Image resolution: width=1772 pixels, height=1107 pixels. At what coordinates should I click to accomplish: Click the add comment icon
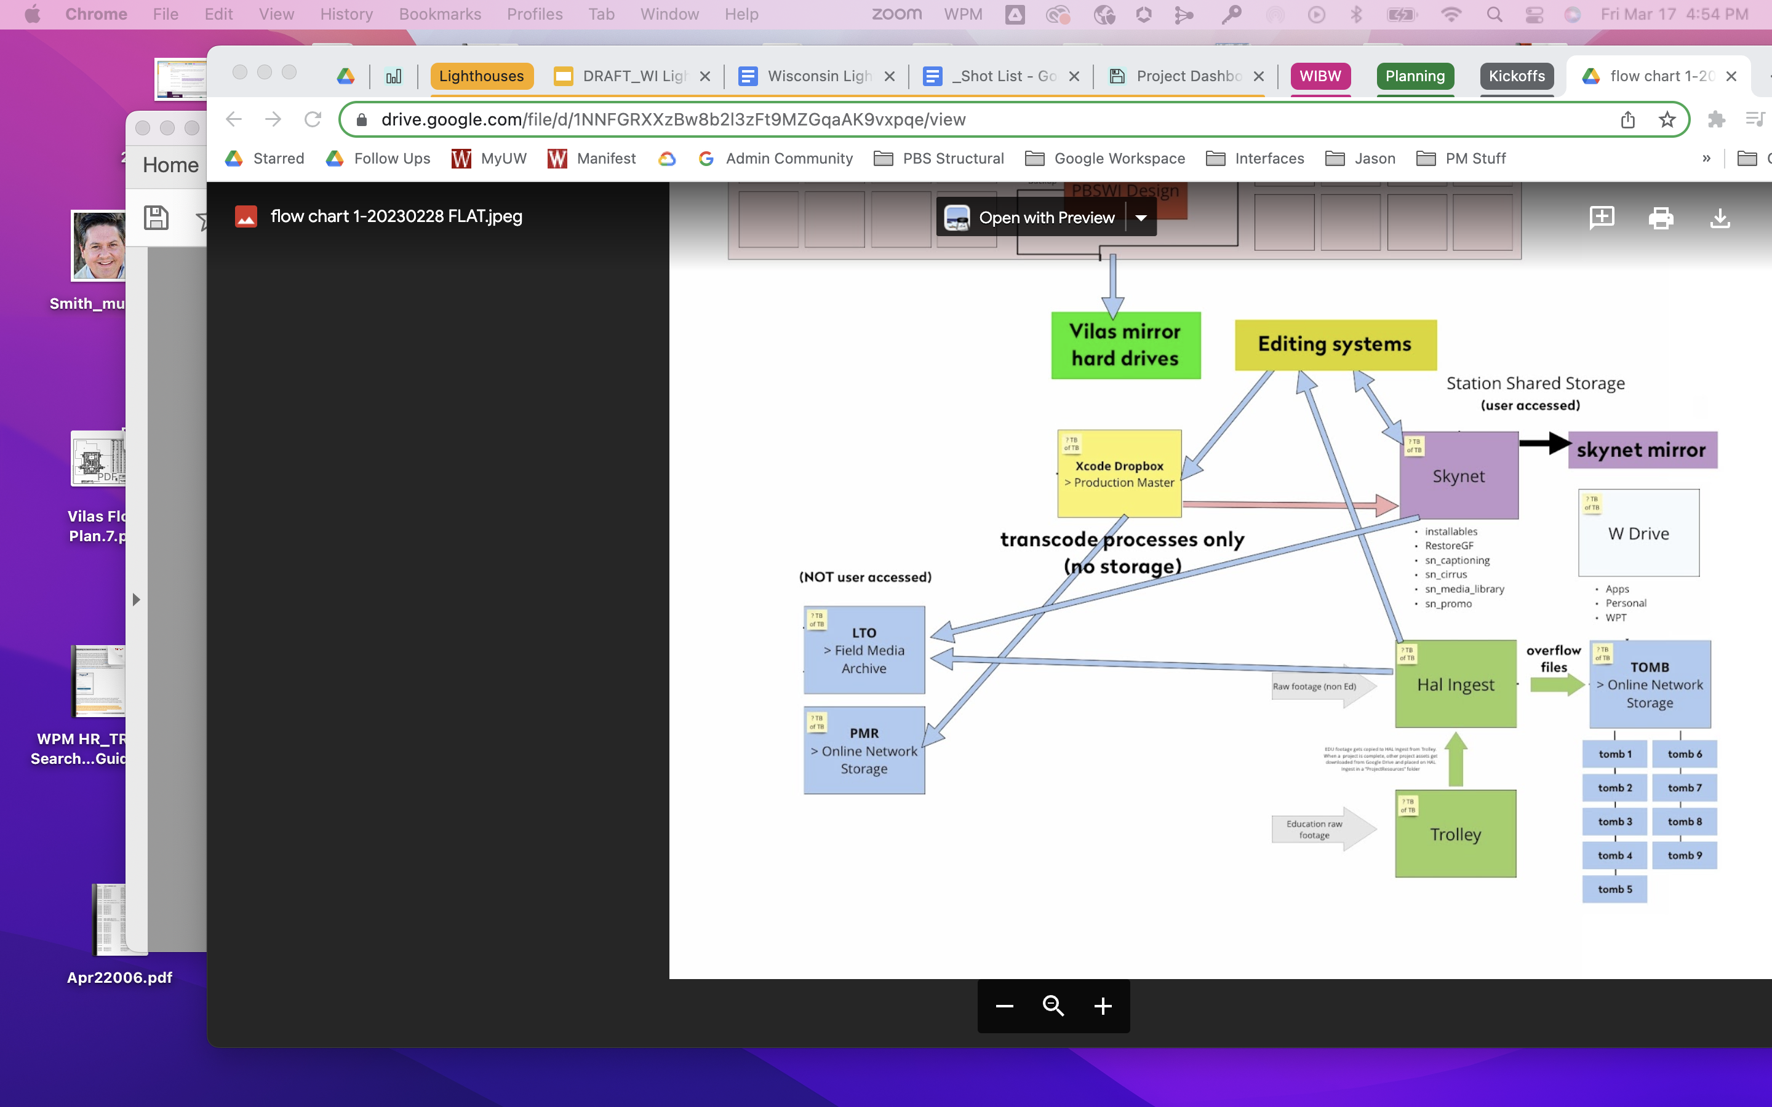(1602, 216)
